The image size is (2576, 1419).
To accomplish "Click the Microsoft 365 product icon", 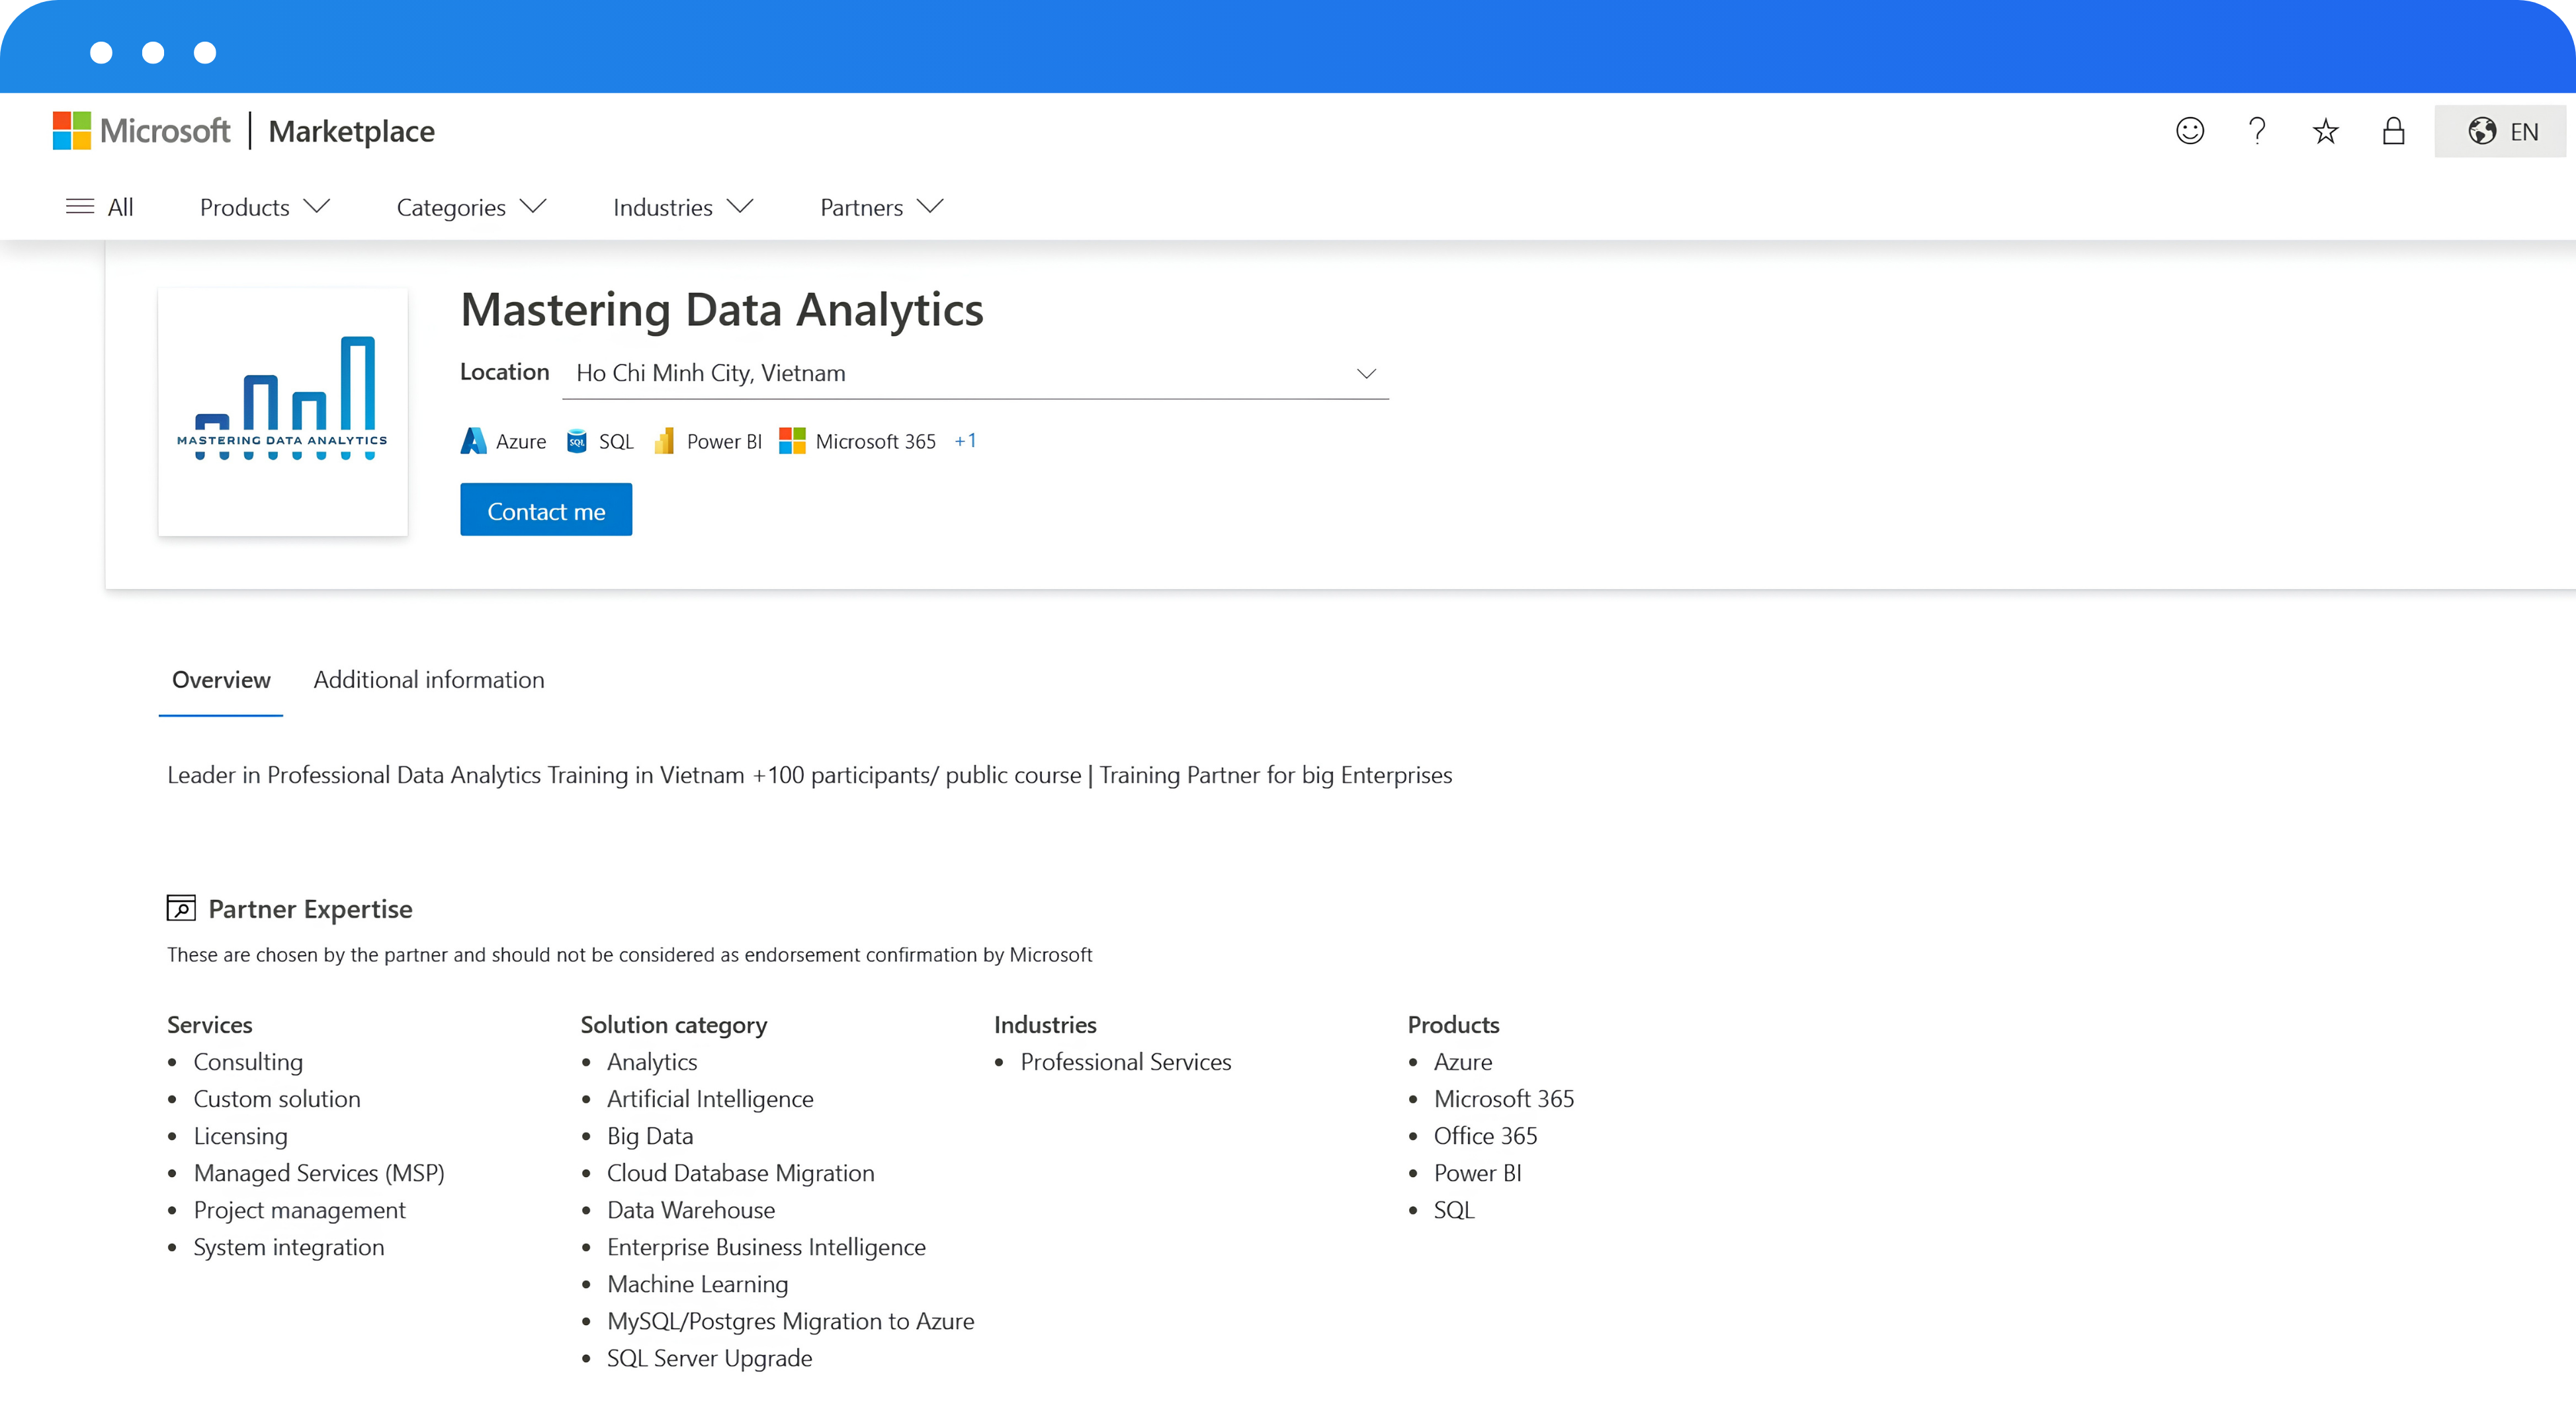I will tap(792, 440).
